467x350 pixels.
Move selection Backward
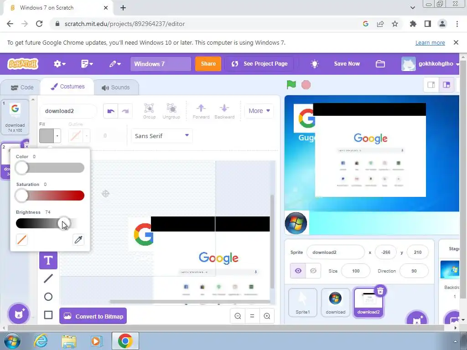point(224,111)
